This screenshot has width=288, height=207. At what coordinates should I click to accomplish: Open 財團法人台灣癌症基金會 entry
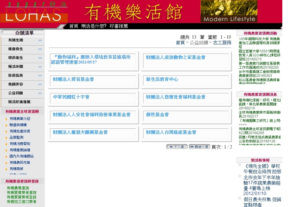[171, 132]
